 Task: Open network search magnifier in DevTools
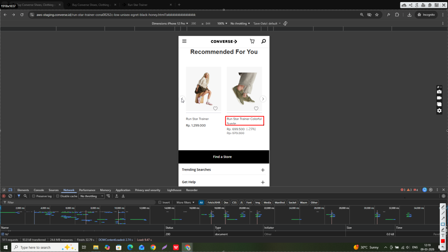click(25, 196)
